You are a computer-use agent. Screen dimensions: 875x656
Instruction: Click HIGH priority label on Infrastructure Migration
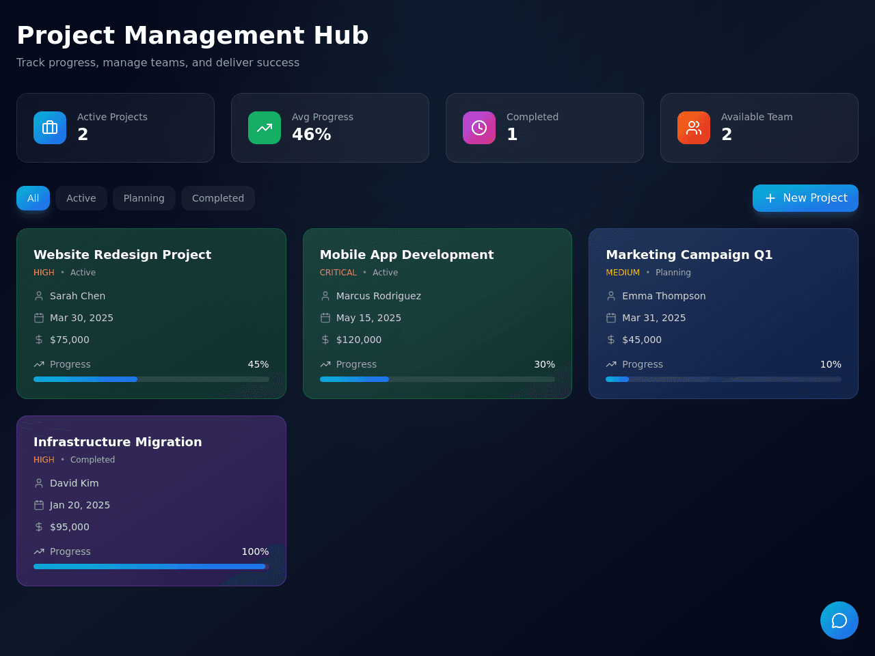(44, 460)
